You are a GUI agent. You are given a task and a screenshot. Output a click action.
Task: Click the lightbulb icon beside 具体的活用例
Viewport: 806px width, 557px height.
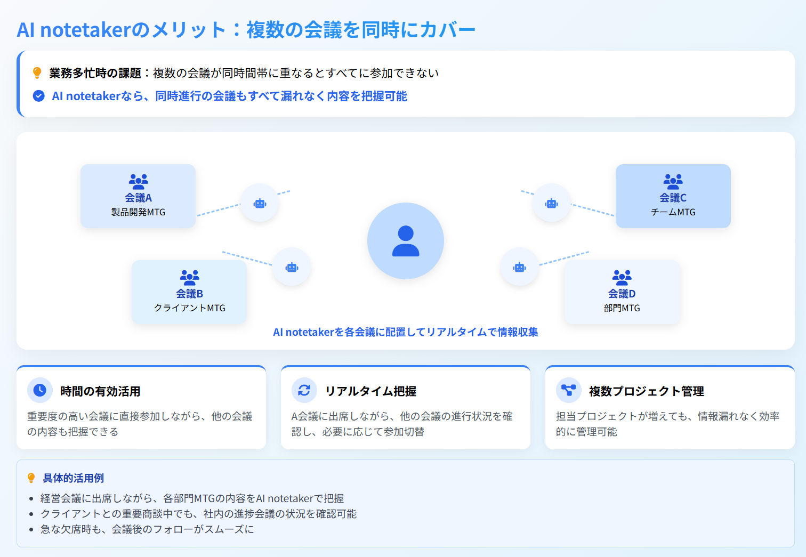[x=31, y=478]
